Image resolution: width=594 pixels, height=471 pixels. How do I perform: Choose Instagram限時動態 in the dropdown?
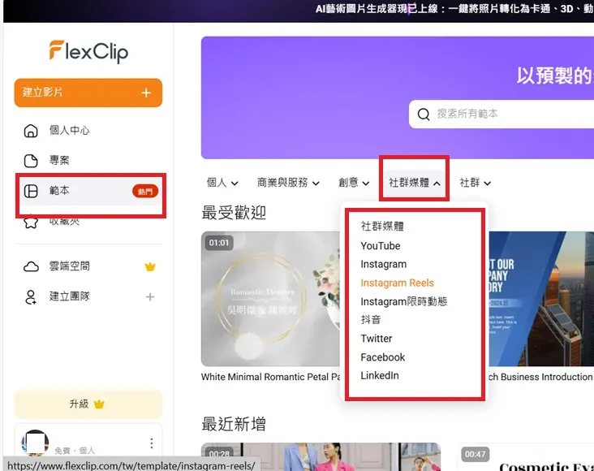pos(404,302)
